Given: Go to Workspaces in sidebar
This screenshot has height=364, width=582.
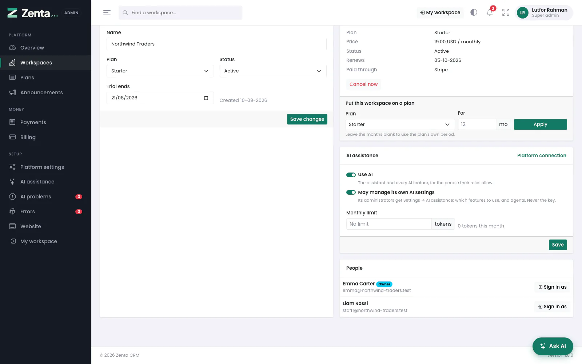Looking at the screenshot, I should (45, 63).
